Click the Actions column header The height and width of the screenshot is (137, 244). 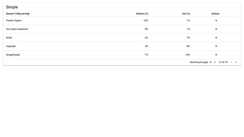pos(215,14)
